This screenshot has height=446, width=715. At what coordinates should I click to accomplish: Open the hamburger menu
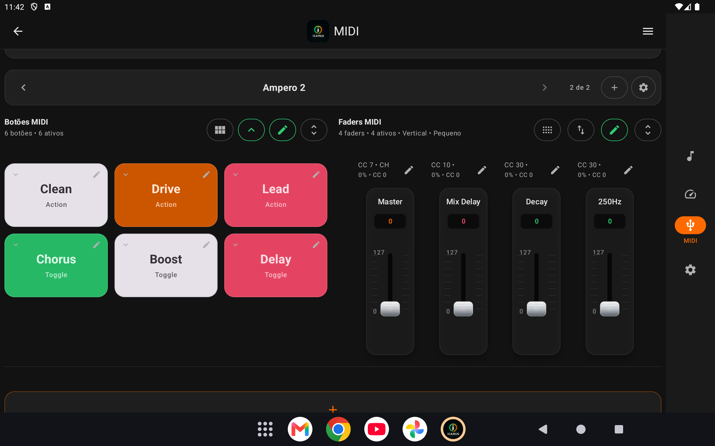pyautogui.click(x=648, y=31)
